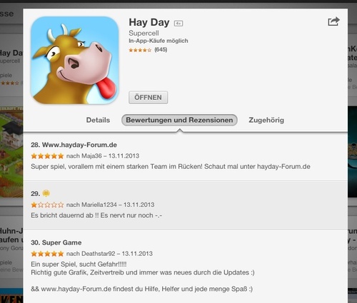Click the emoji title of review 29
Screen dimensions: 357x303
(x=46, y=193)
